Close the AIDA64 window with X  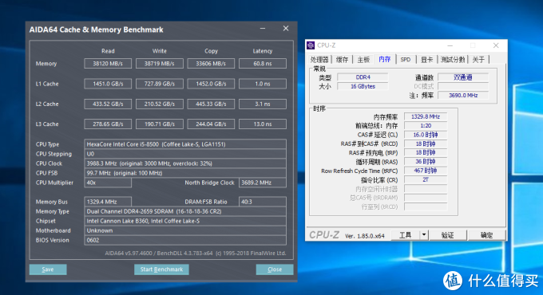(x=286, y=29)
